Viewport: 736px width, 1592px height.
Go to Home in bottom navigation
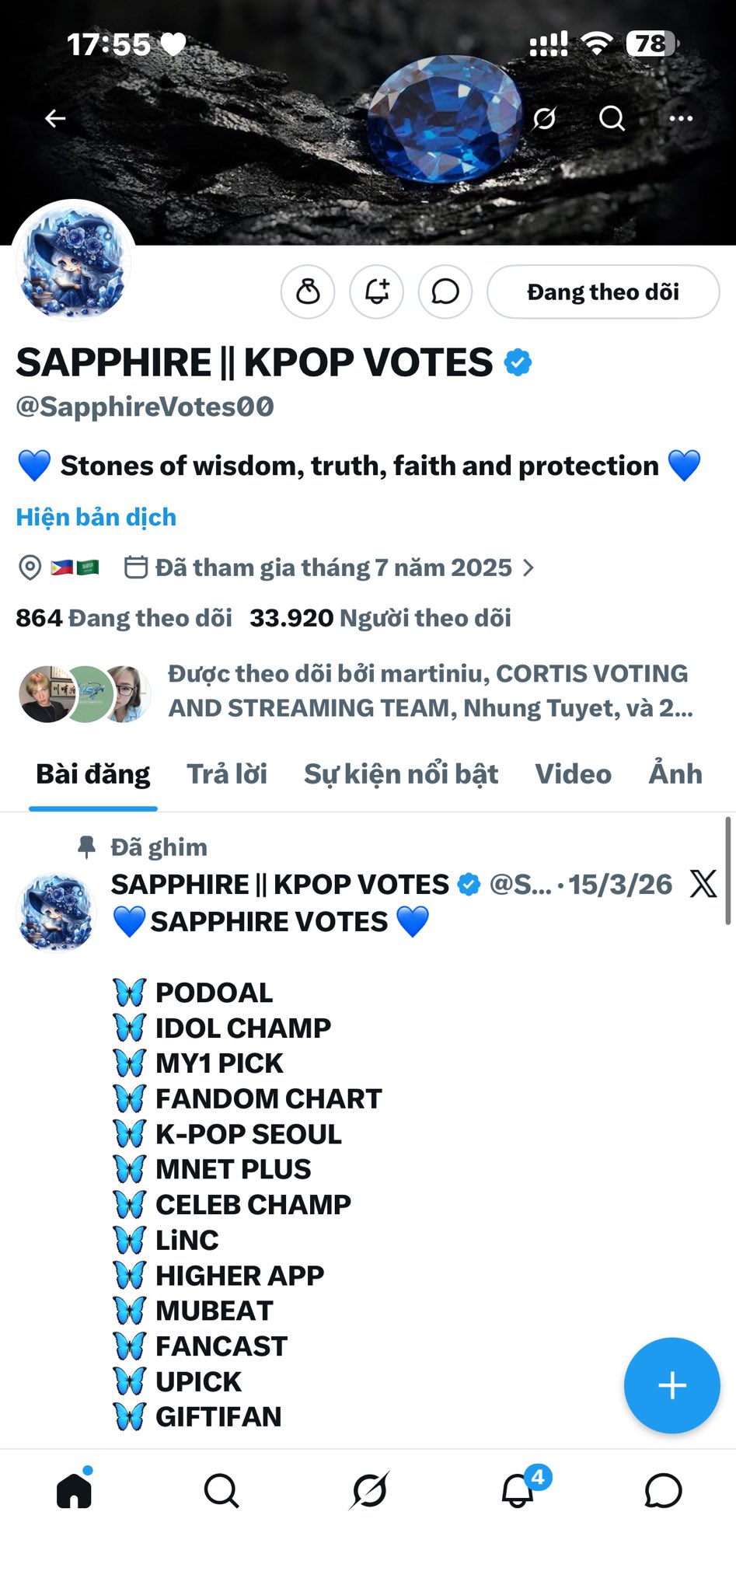pos(75,1490)
